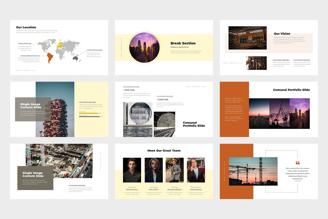Click the gray Design Quality progress bar
This screenshot has height=219, width=328.
pyautogui.click(x=89, y=116)
